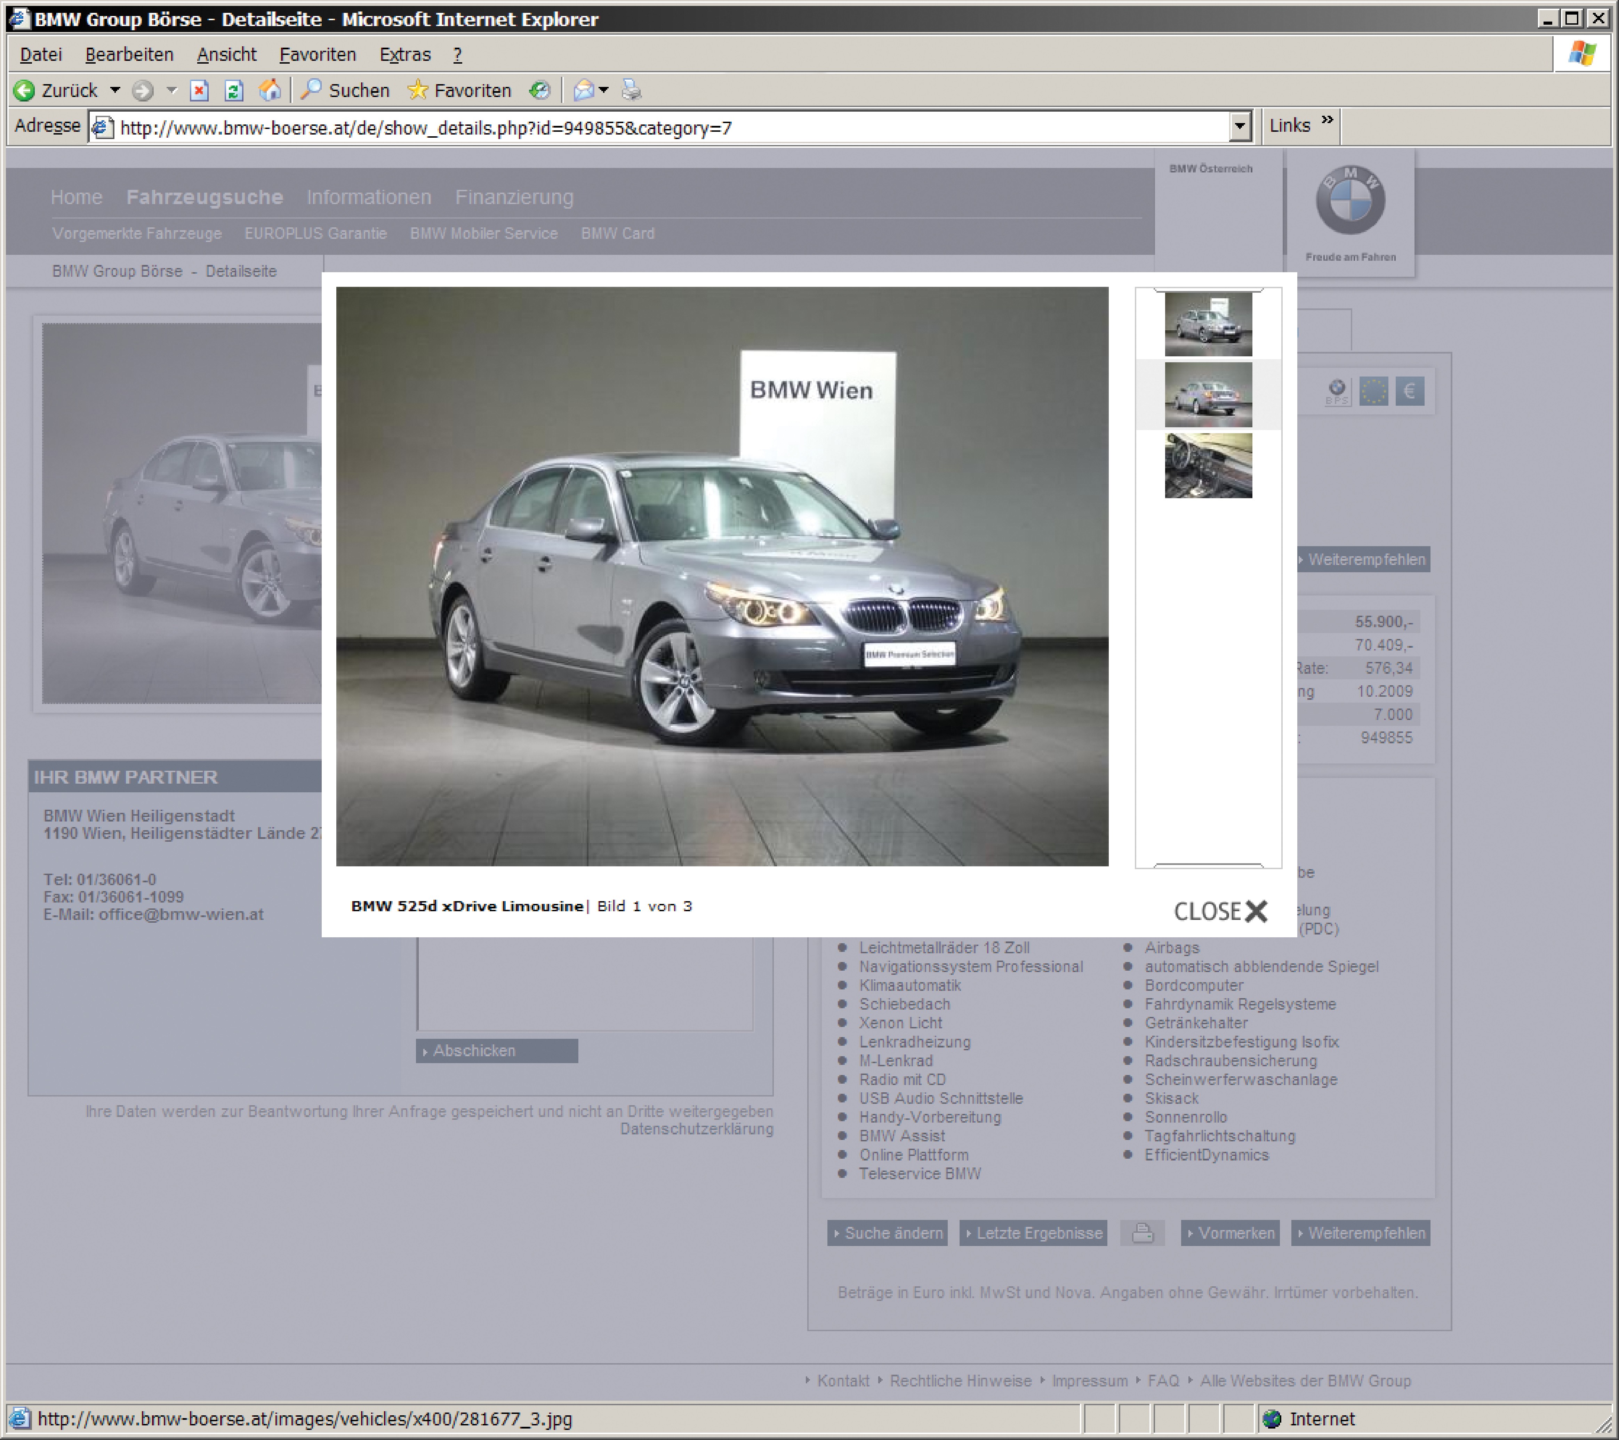
Task: Open the History (Verlauf) toolbar icon
Action: coord(540,91)
